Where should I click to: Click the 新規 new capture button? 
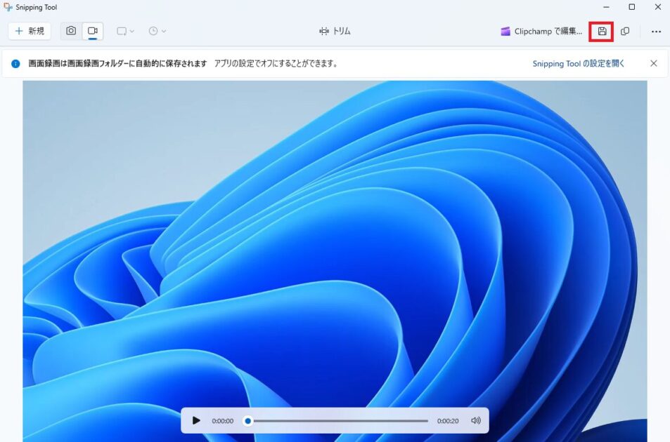pyautogui.click(x=30, y=31)
